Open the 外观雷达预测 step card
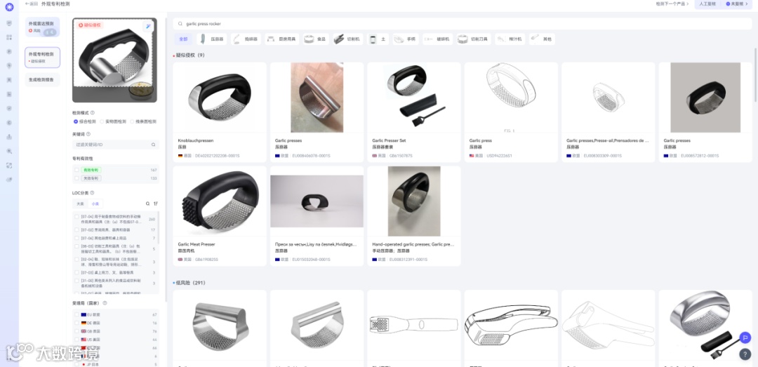This screenshot has height=367, width=758. (43, 27)
